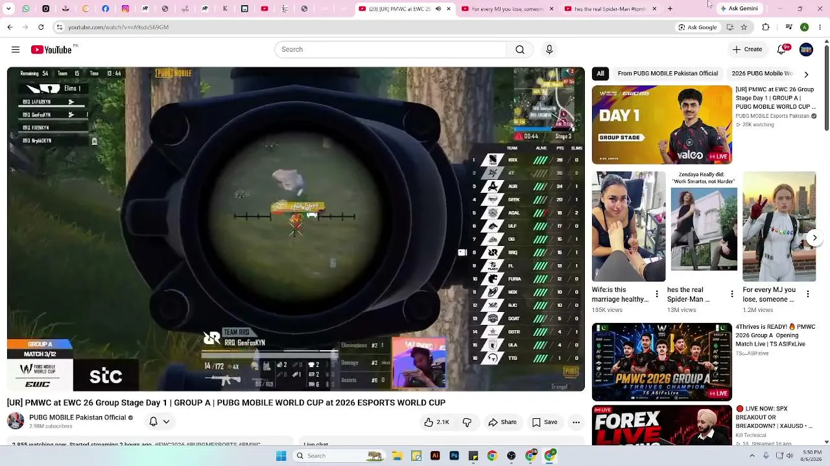
Task: Open the account avatar menu
Action: point(806,50)
